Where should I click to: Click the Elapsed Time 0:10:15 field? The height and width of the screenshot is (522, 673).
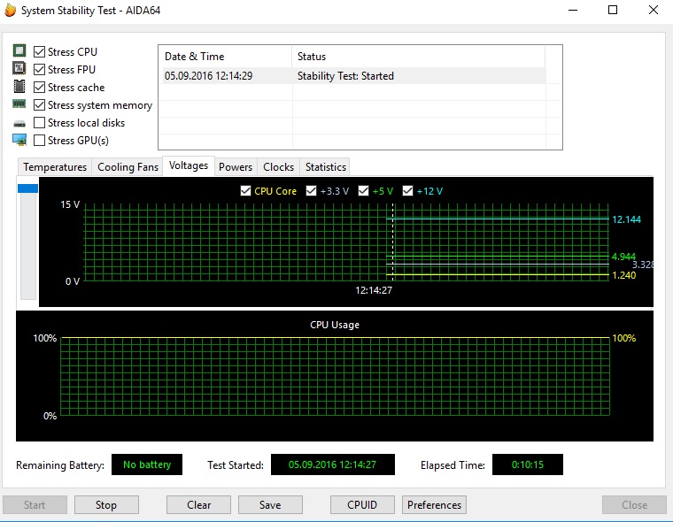click(528, 464)
